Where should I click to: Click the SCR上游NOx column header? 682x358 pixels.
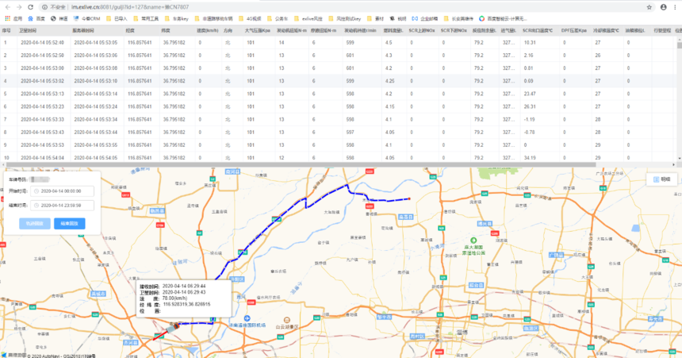click(x=421, y=30)
